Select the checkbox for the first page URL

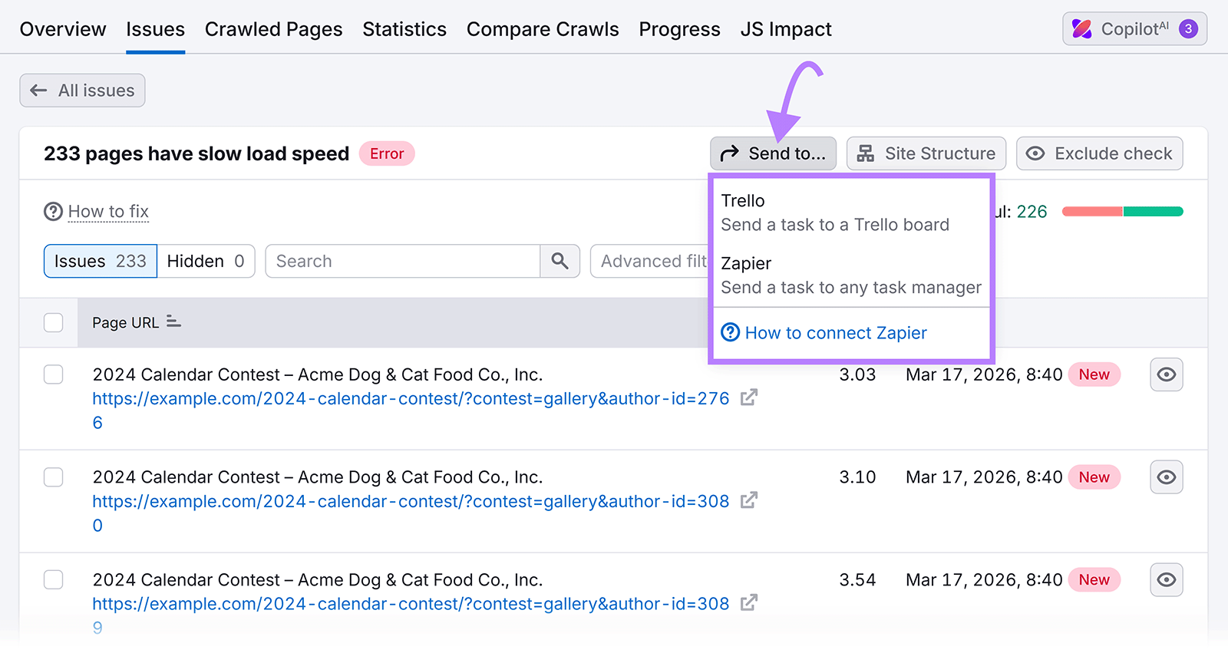(53, 374)
